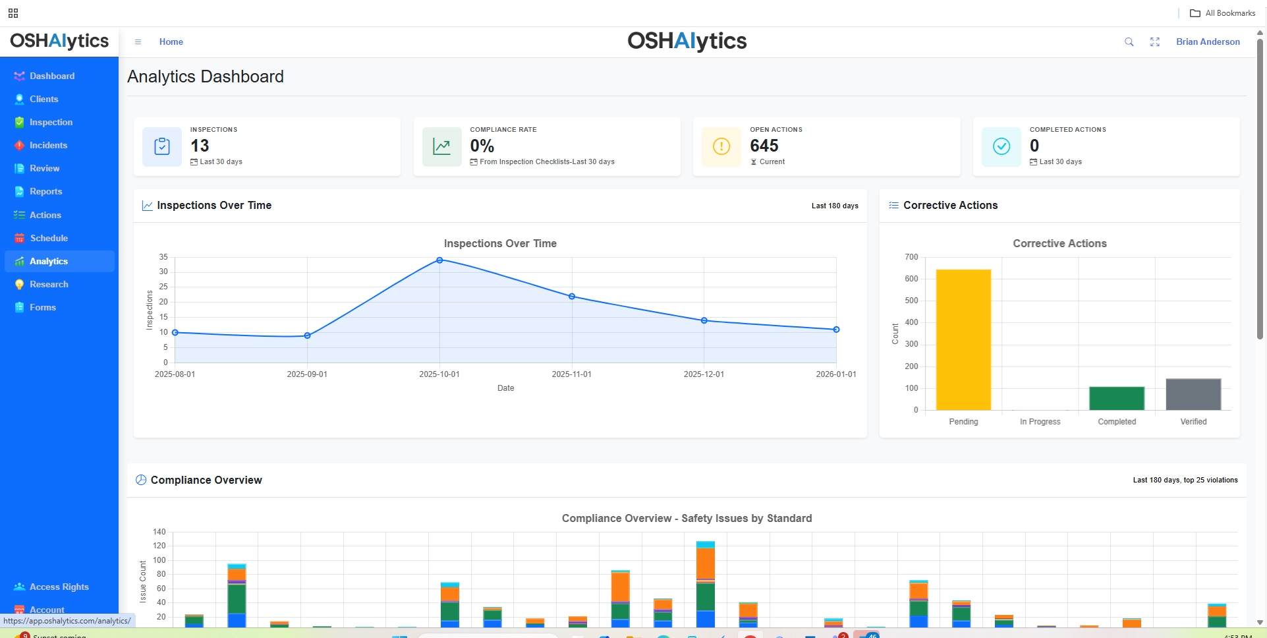This screenshot has height=638, width=1267.
Task: Go to Dashboard in sidebar
Action: pos(52,76)
